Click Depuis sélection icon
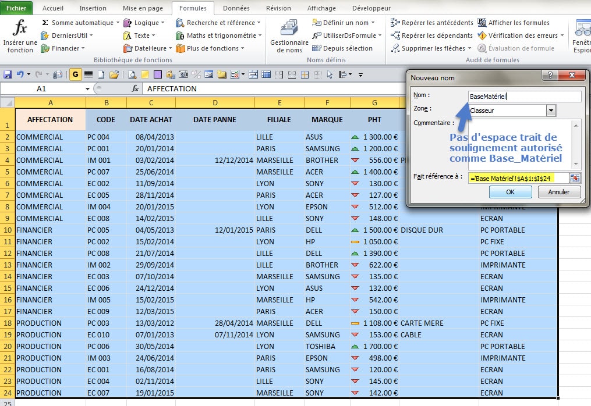 tap(343, 48)
